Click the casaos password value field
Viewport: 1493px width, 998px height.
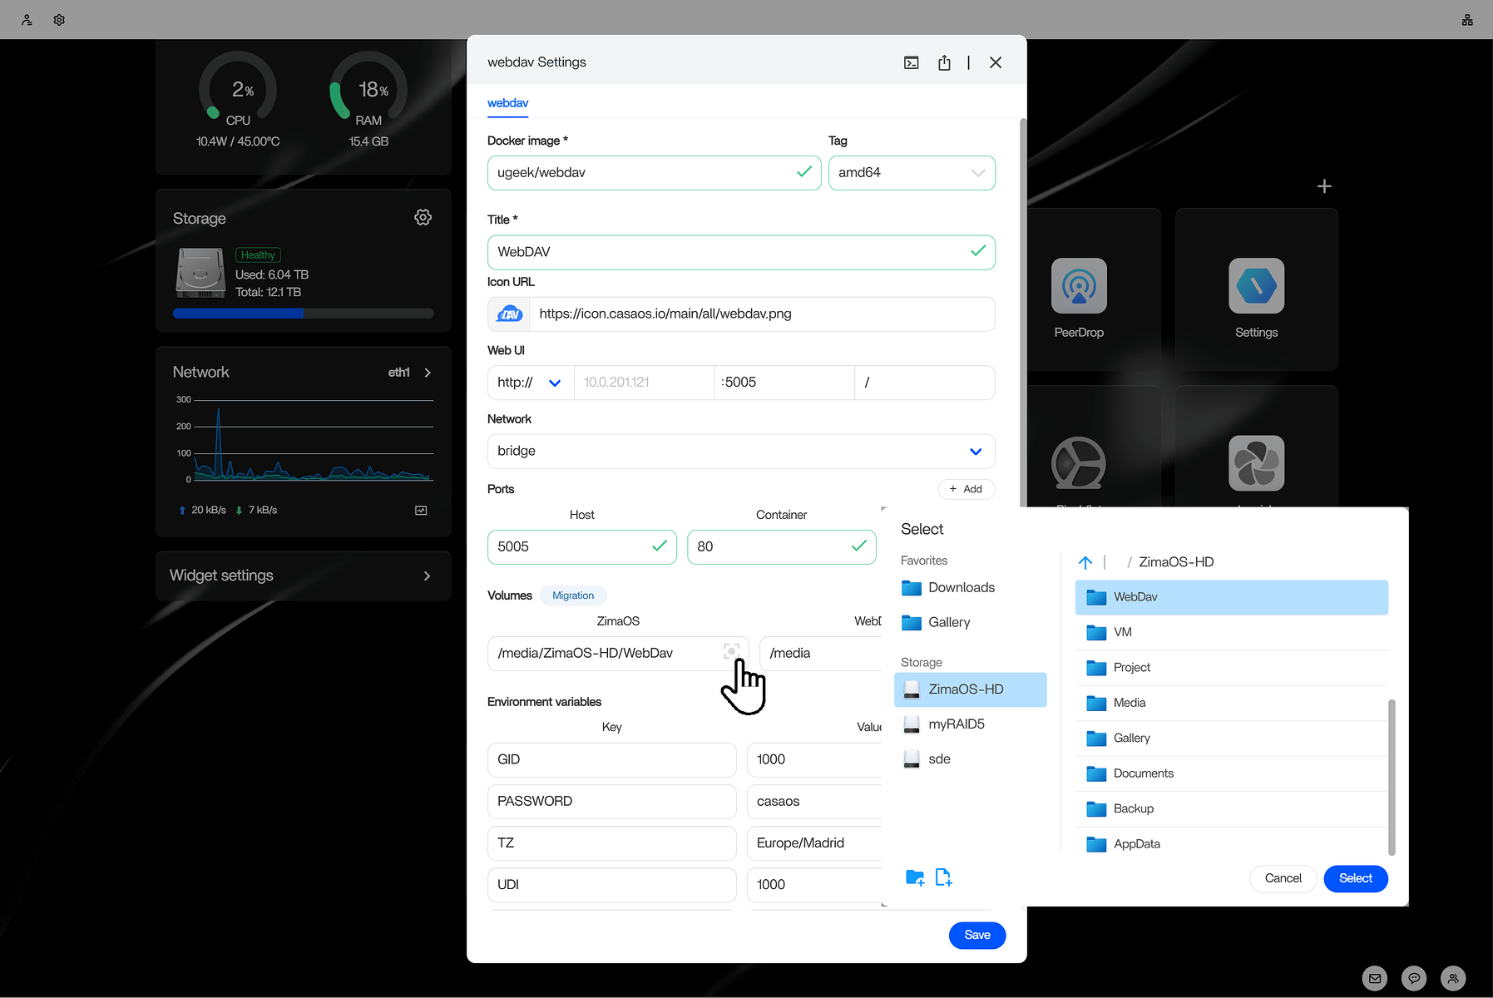click(815, 802)
